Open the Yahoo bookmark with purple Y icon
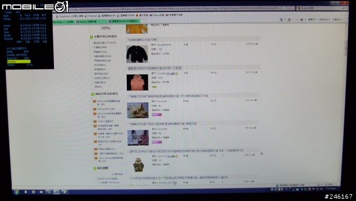 pyautogui.click(x=157, y=15)
